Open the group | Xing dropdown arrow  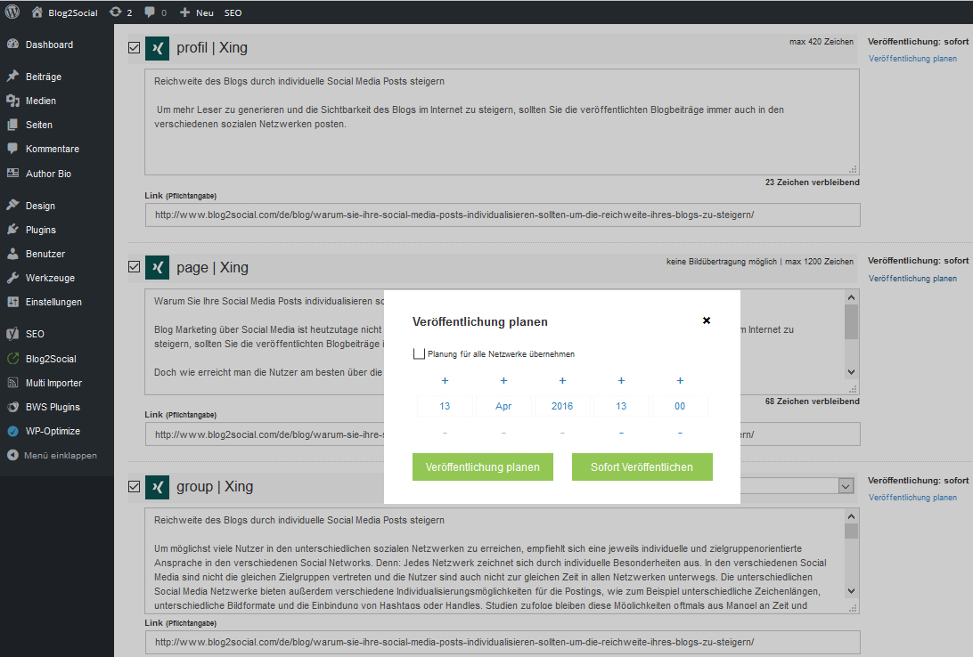846,487
